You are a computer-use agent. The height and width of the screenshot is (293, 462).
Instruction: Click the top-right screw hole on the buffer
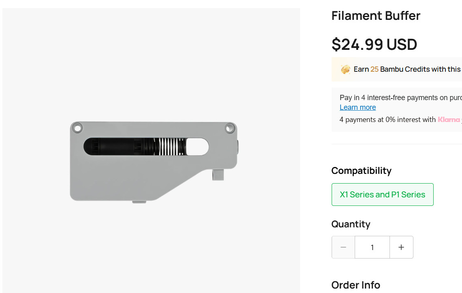click(230, 128)
